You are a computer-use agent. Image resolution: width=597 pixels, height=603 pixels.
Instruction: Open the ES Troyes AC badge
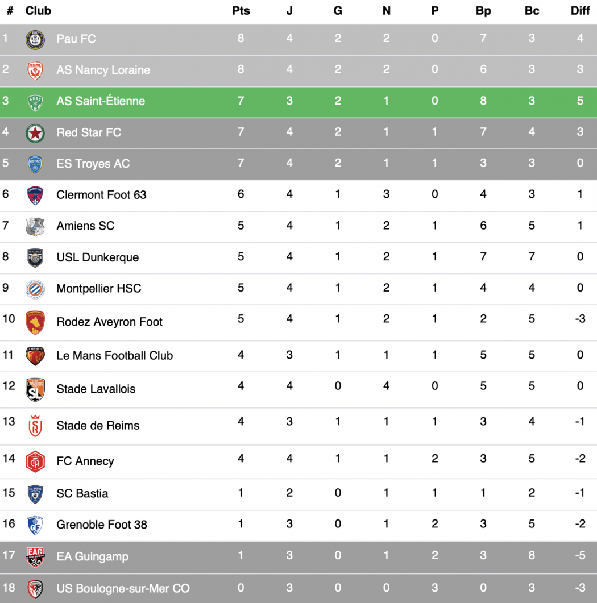click(x=35, y=164)
